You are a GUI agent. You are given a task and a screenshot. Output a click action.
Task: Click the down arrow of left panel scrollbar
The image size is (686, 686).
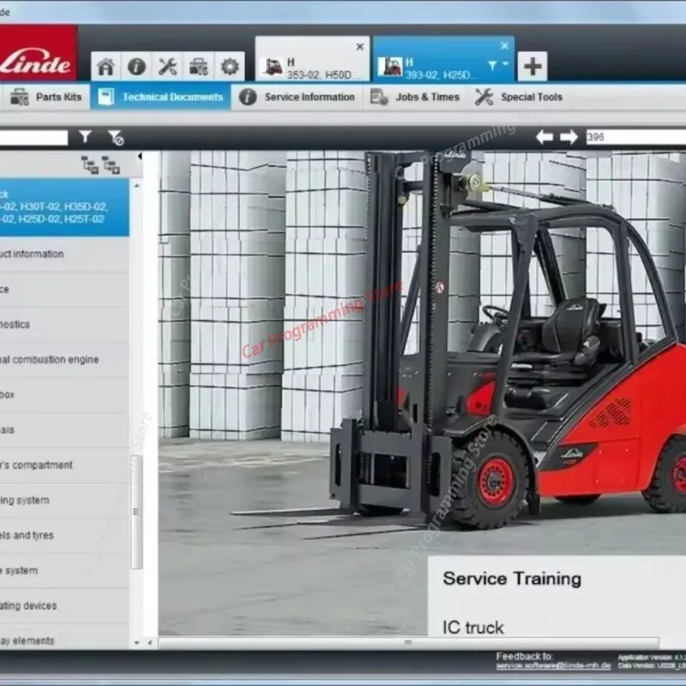[136, 642]
